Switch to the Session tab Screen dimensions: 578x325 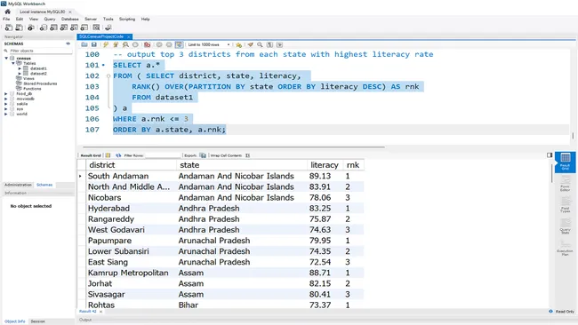pos(37,321)
